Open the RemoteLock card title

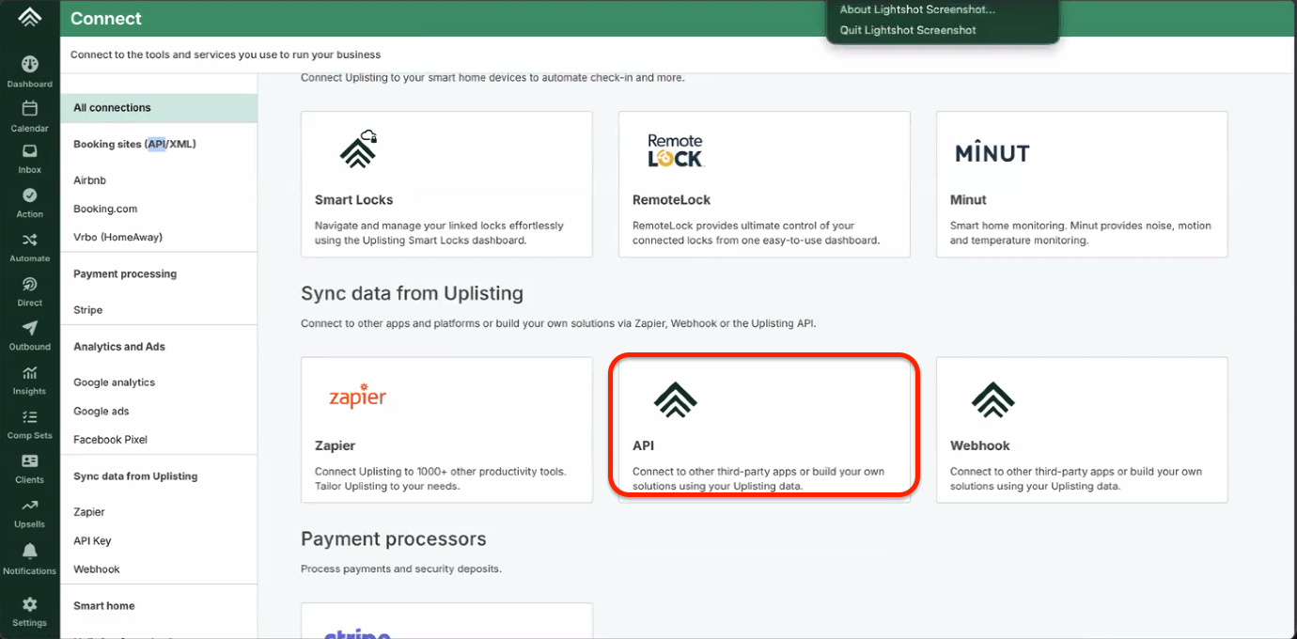[x=672, y=200]
